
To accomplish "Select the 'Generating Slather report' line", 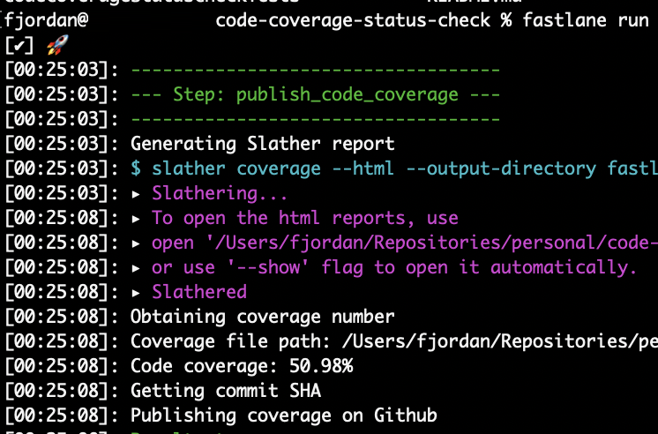I will click(263, 144).
